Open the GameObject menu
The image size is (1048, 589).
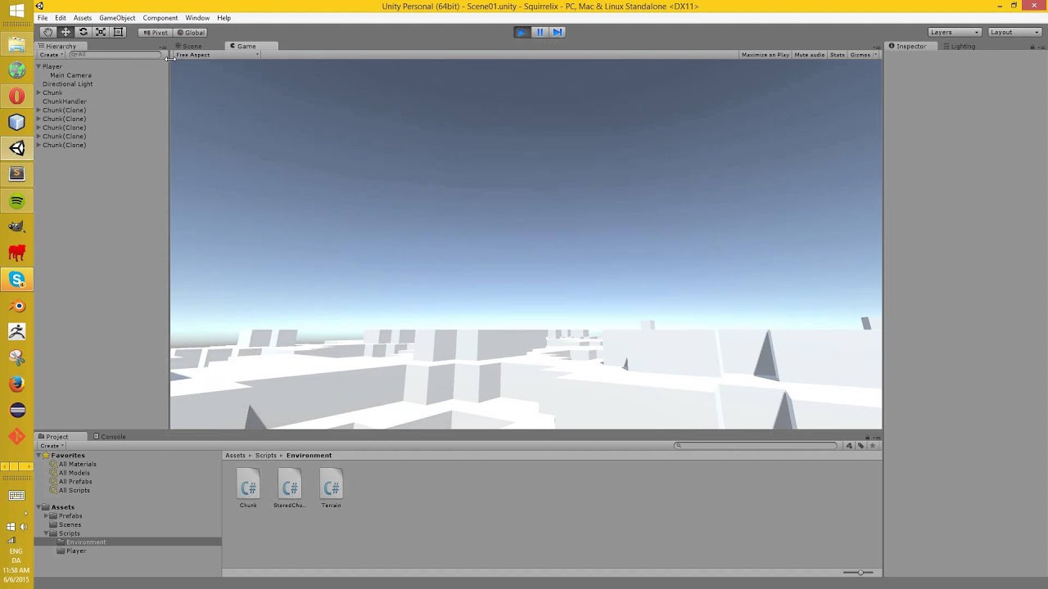(x=117, y=18)
